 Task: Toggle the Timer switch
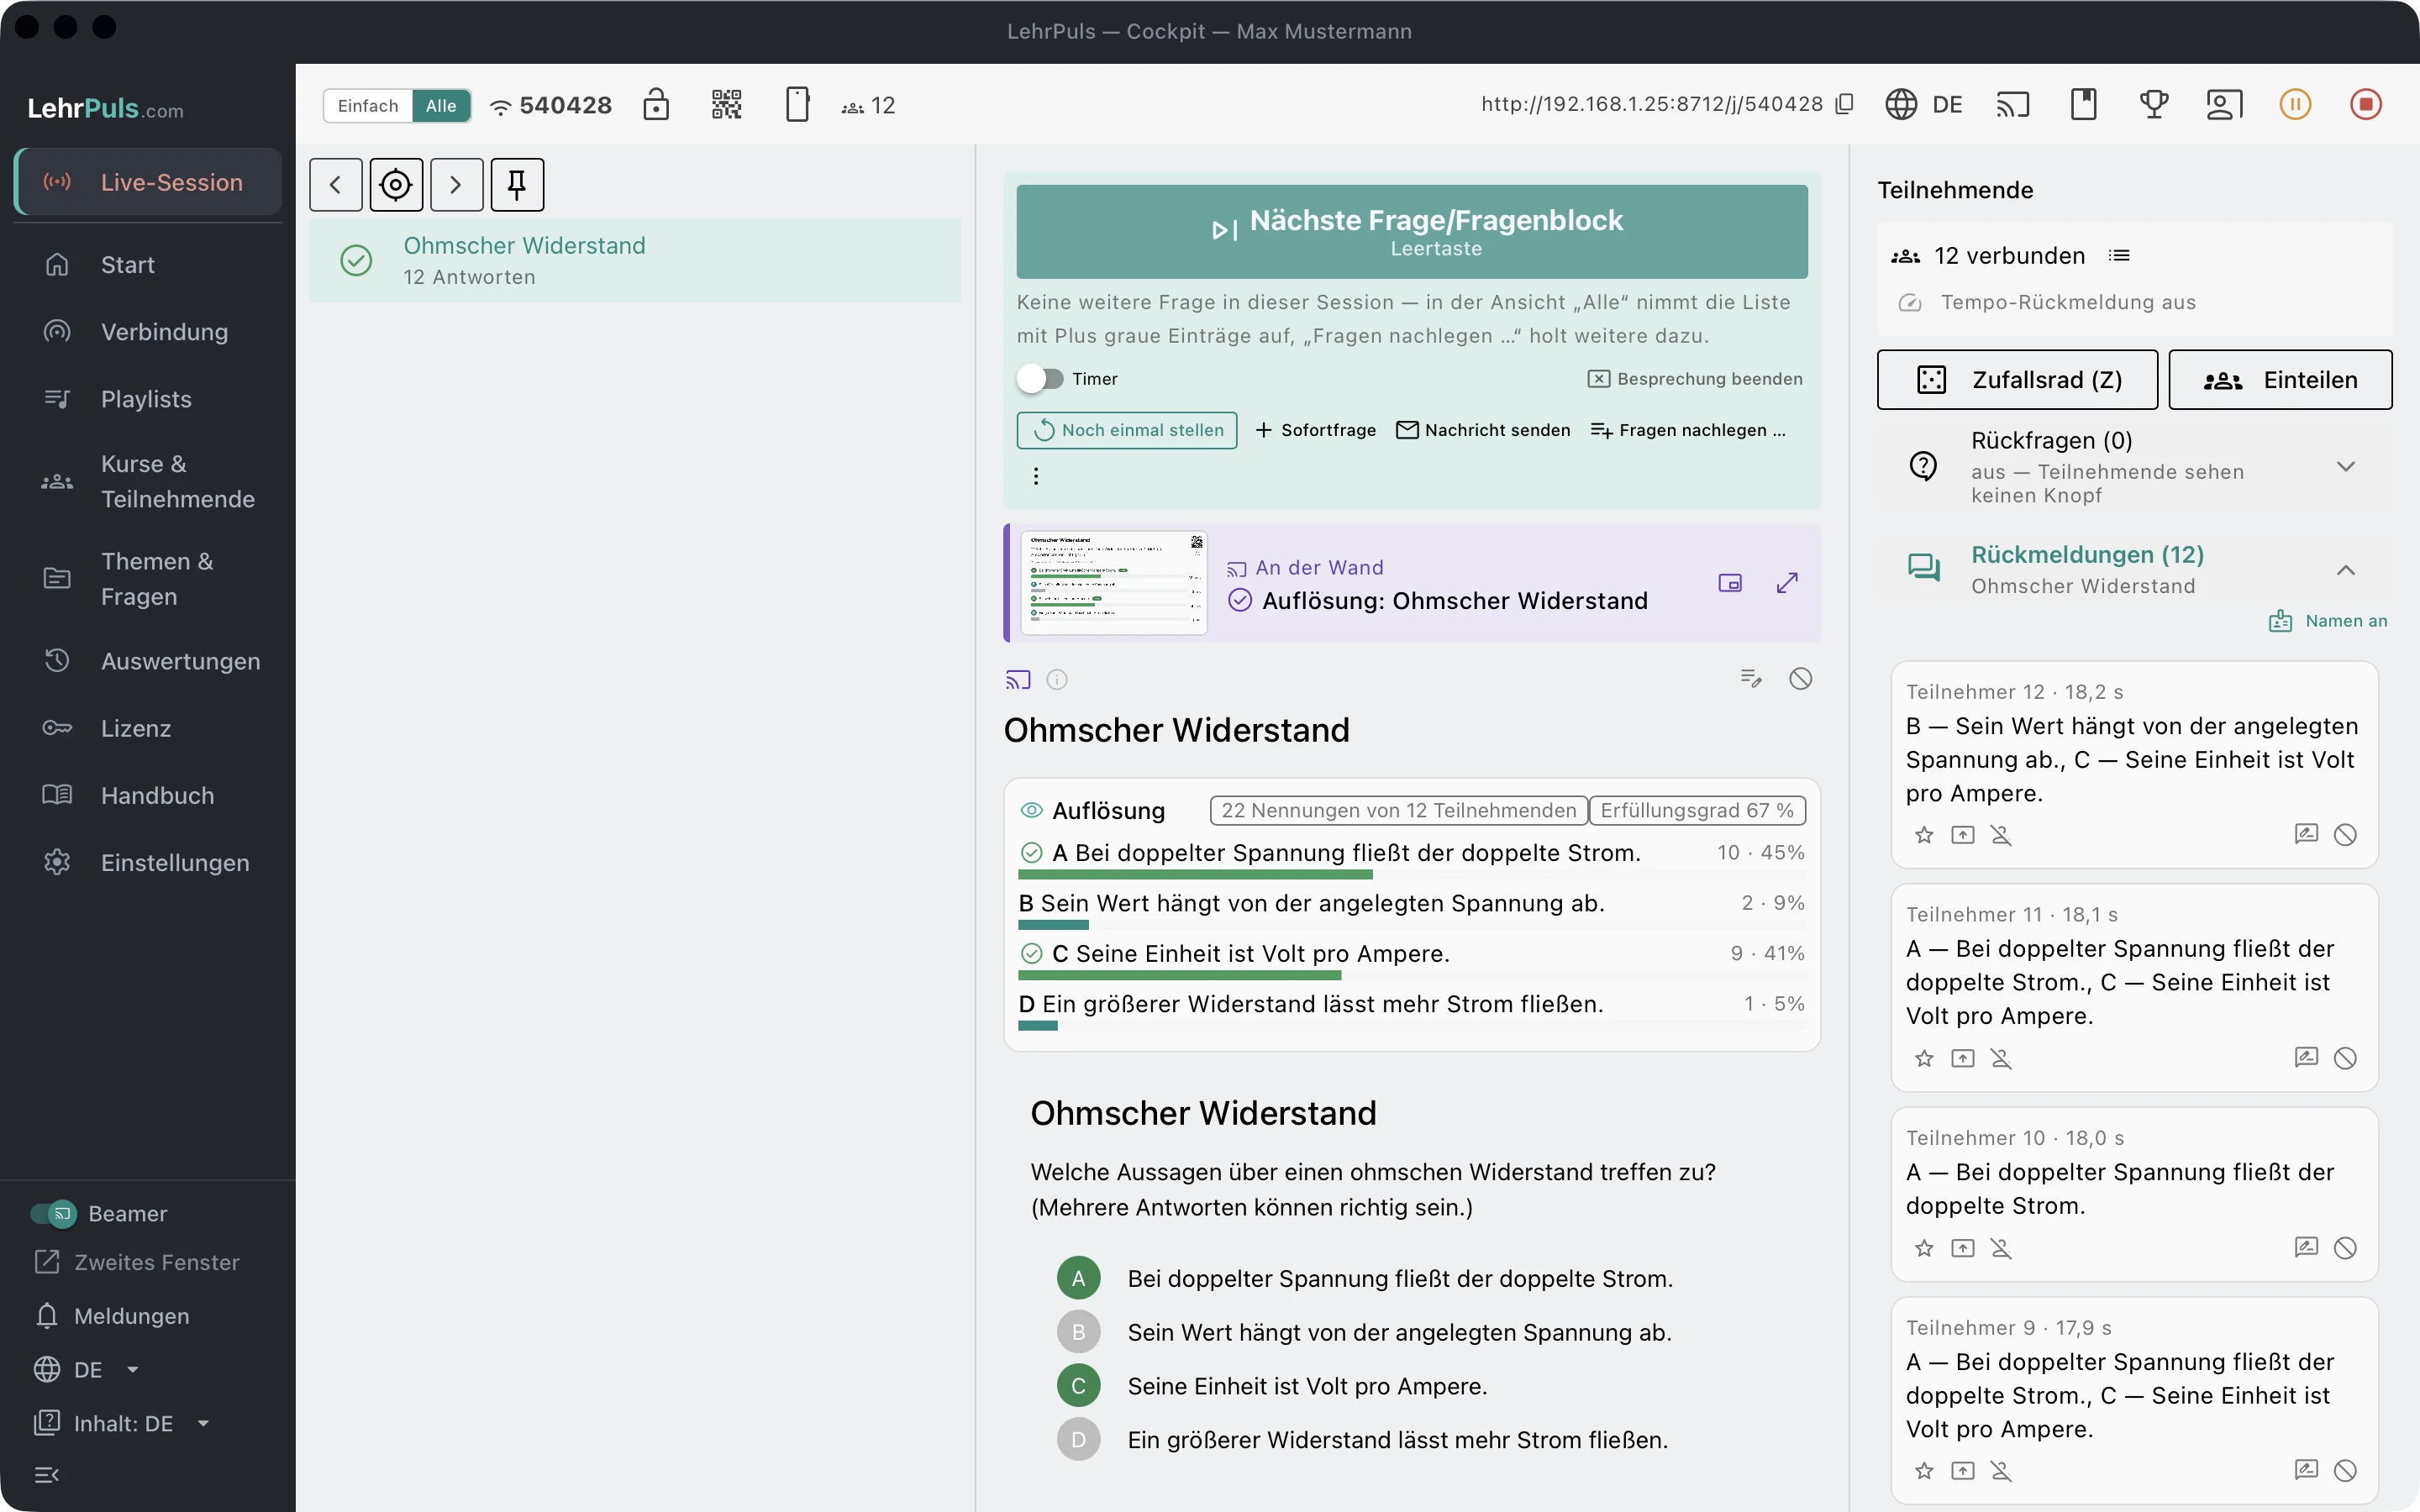pos(1040,379)
